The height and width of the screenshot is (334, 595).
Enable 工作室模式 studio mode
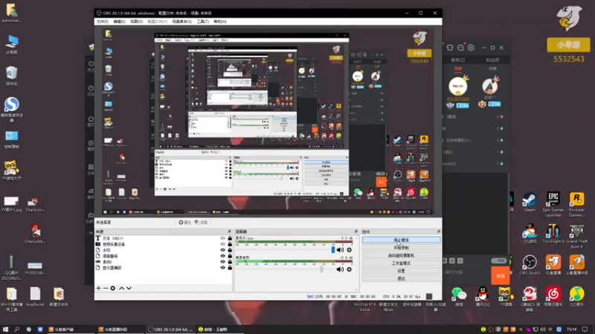[401, 263]
